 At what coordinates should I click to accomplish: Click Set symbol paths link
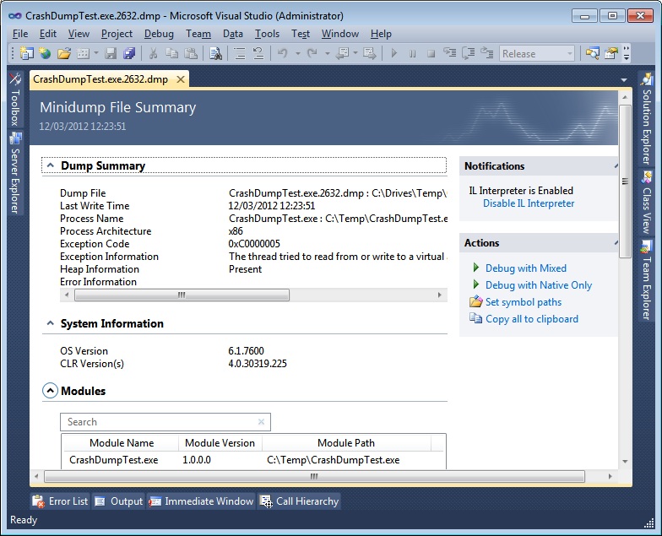coord(524,302)
